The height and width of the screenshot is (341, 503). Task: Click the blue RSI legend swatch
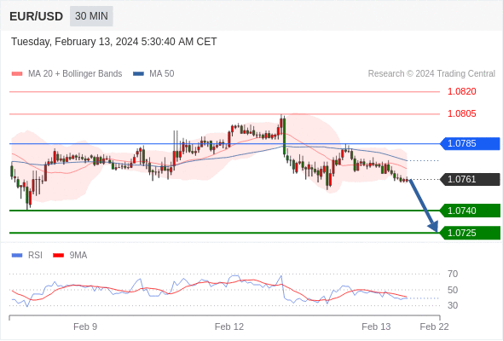click(17, 256)
